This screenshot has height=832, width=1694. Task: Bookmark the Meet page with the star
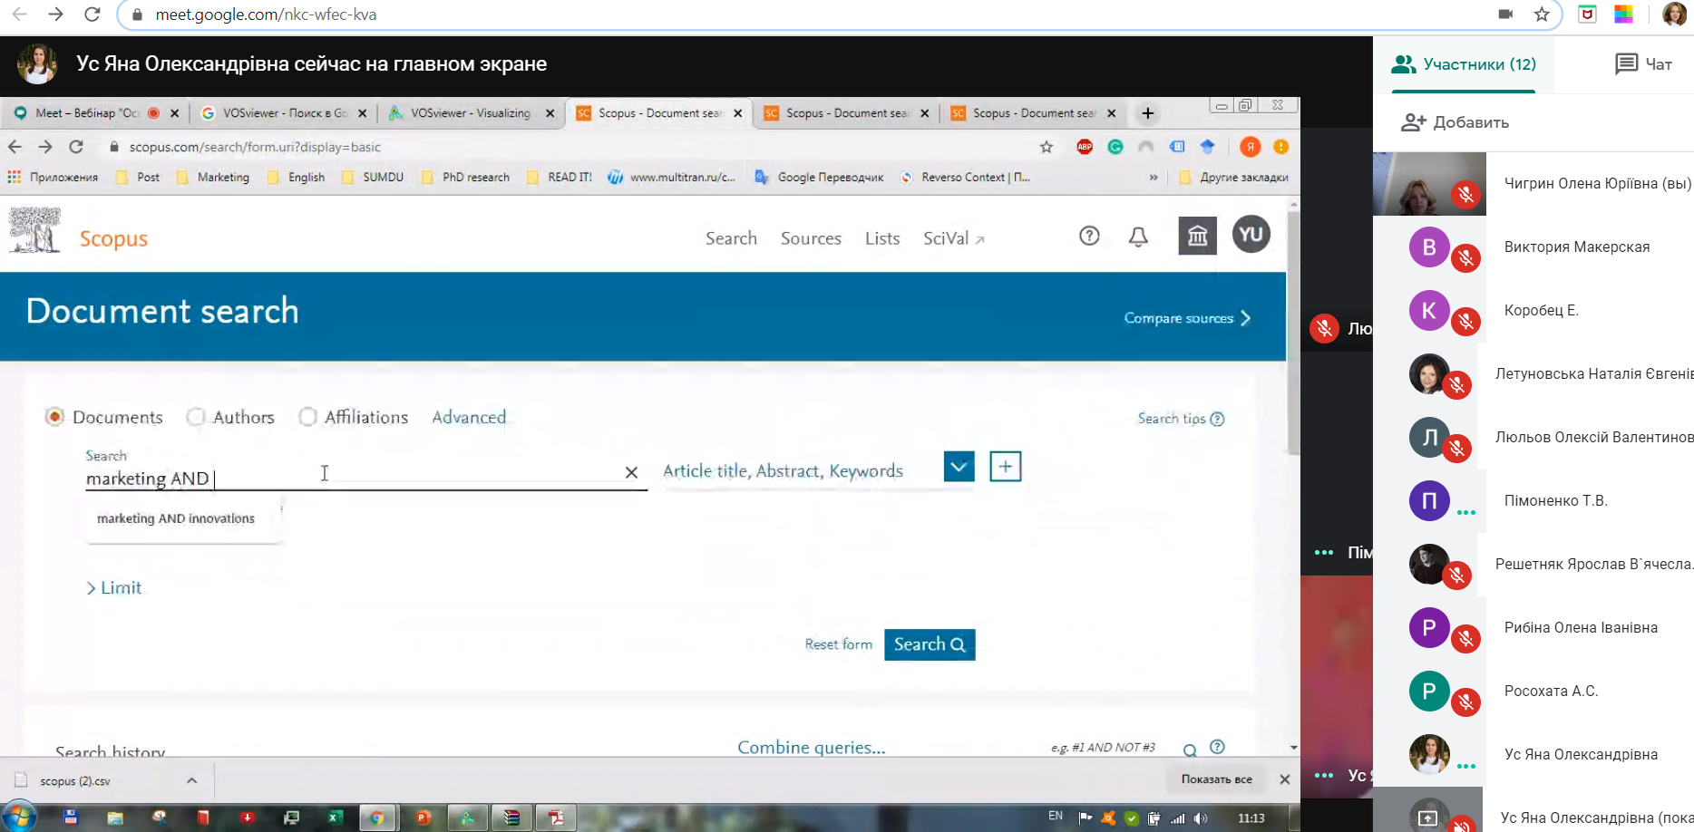pyautogui.click(x=1542, y=15)
